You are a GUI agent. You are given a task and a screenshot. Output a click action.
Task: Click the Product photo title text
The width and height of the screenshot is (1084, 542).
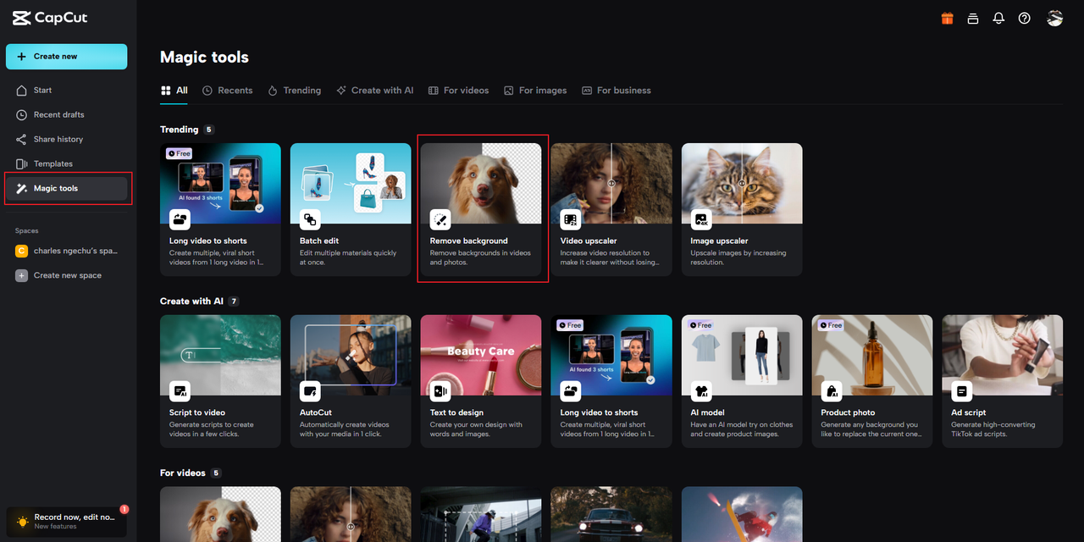point(848,413)
